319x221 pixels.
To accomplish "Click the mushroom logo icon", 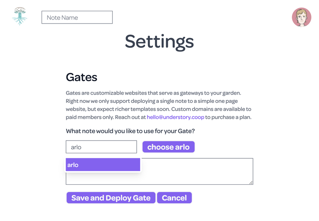I will coord(19,16).
